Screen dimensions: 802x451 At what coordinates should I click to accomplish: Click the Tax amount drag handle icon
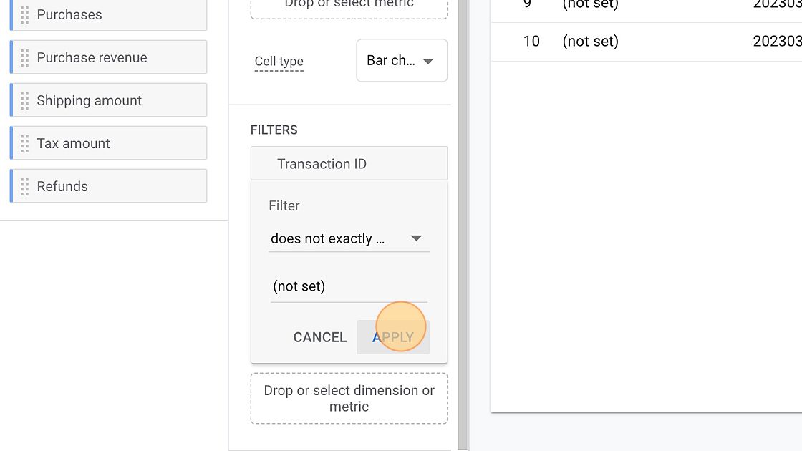click(x=25, y=144)
